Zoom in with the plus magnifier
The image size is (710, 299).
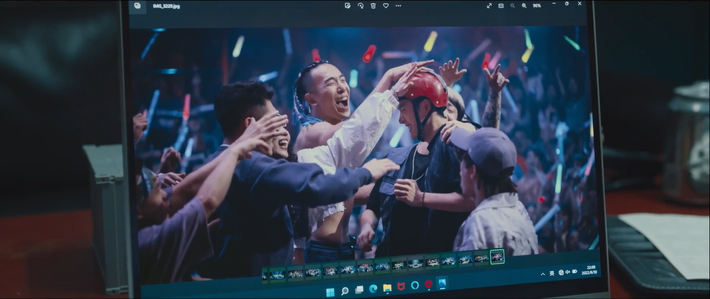(x=524, y=5)
